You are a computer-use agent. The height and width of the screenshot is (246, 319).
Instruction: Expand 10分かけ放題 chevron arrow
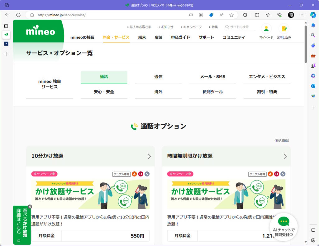[x=149, y=156]
